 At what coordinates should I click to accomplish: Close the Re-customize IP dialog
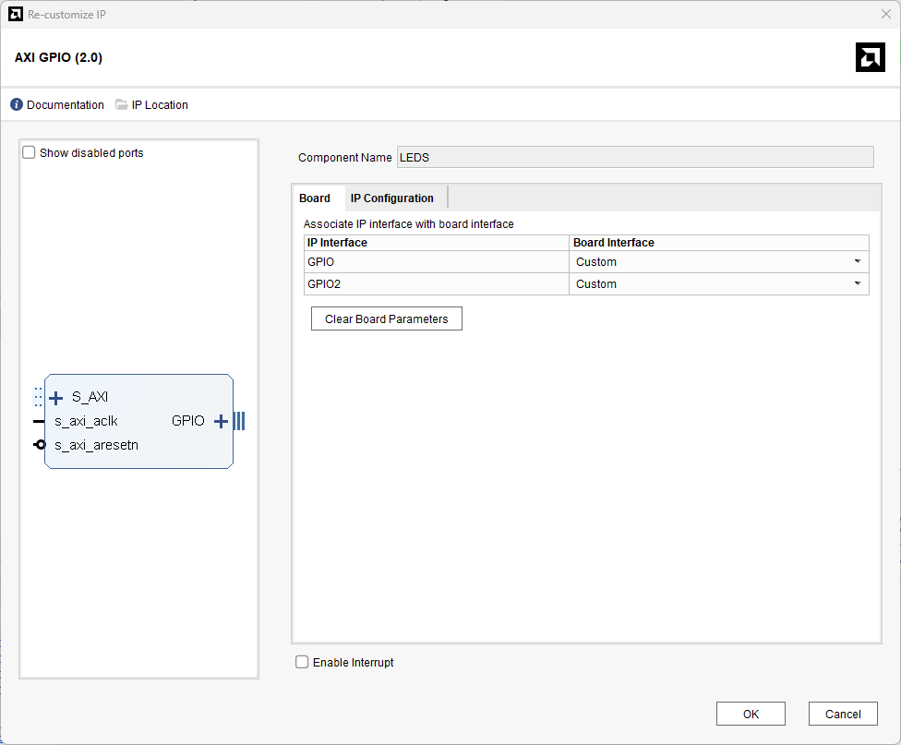click(886, 14)
